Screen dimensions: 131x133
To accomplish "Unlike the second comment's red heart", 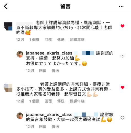I will click(122, 87).
